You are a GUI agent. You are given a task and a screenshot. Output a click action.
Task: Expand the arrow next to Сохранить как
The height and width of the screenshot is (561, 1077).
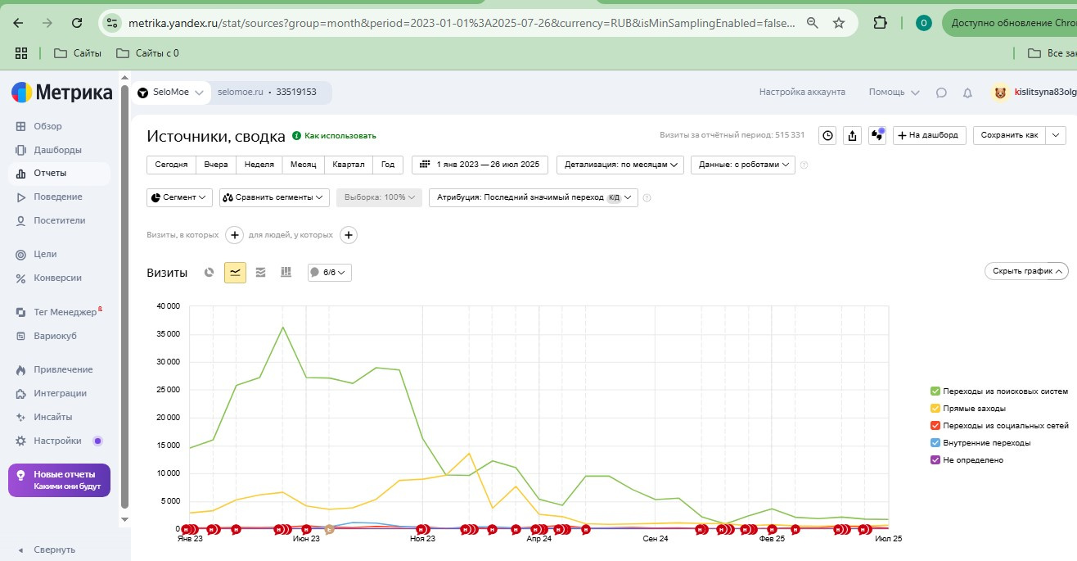(1056, 135)
